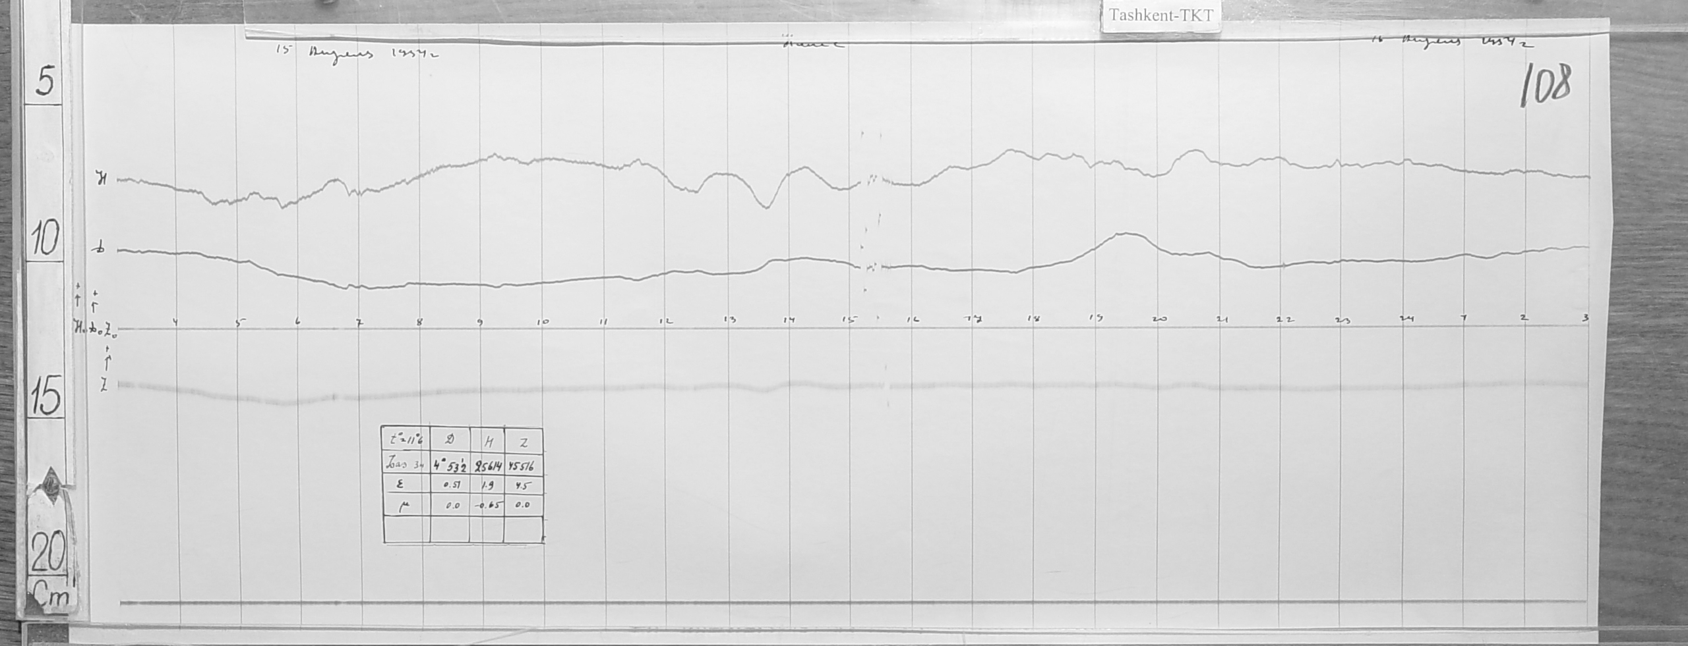Click the handwritten sheet number 108
The image size is (1688, 646).
pyautogui.click(x=1545, y=86)
